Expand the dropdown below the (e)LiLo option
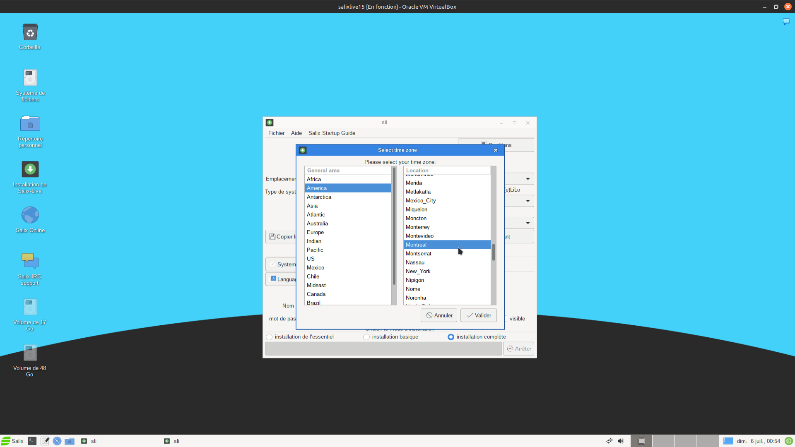This screenshot has width=795, height=447. (528, 201)
